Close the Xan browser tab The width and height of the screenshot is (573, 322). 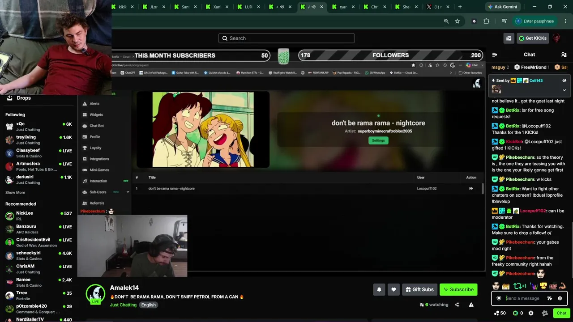(x=227, y=7)
